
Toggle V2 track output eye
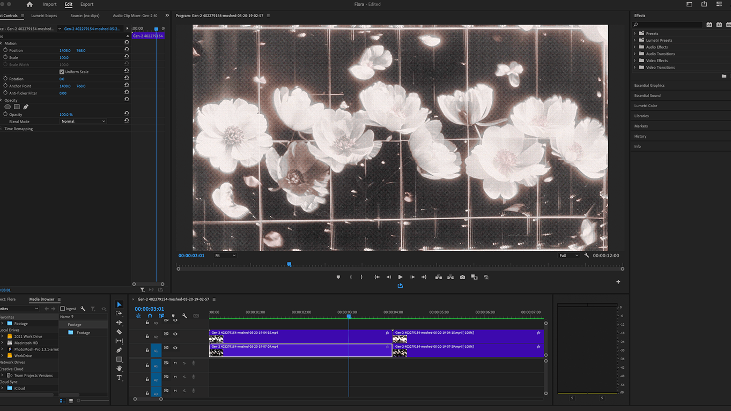tap(175, 334)
